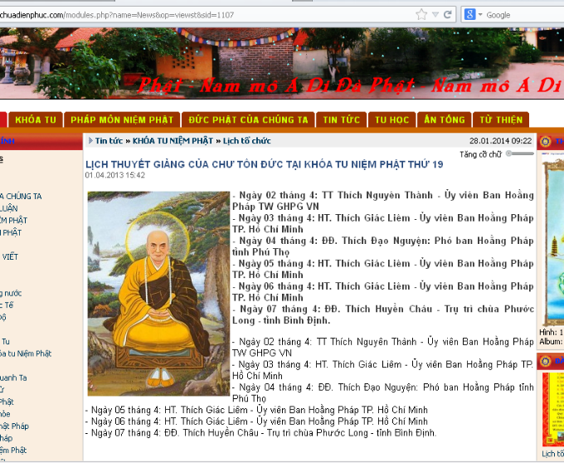This screenshot has height=463, width=564.
Task: Go to the TIN TỨC tab
Action: (342, 119)
